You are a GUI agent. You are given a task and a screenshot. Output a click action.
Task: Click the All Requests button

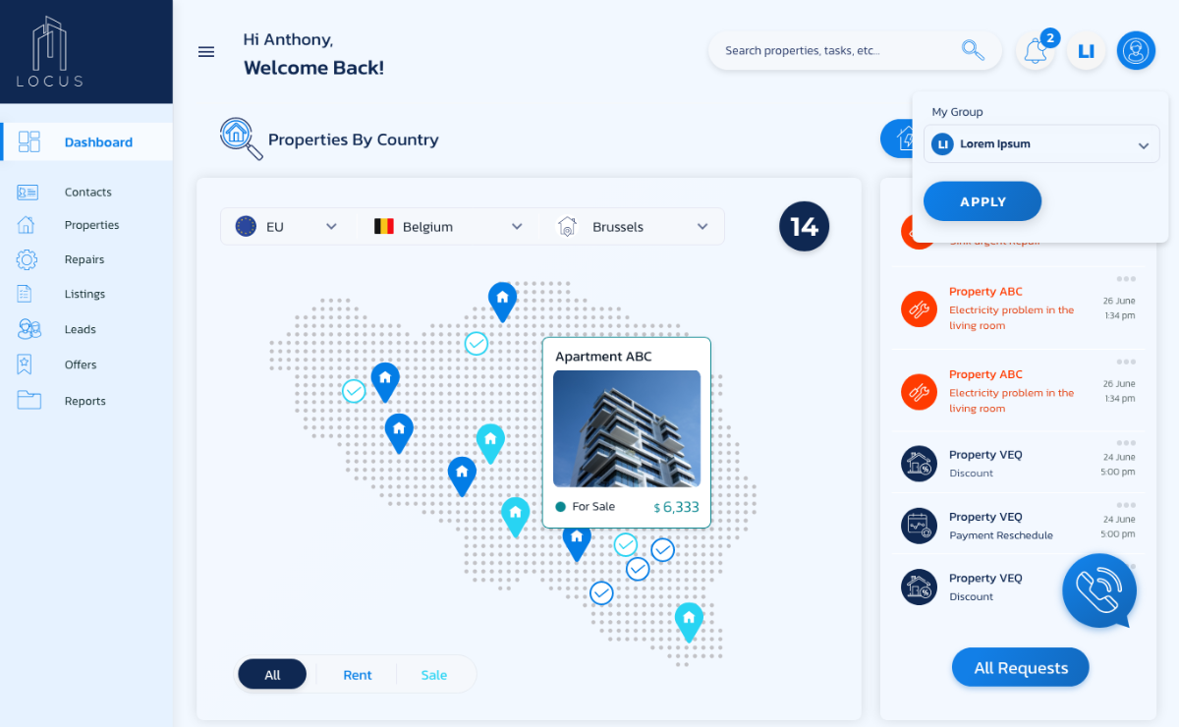tap(1021, 667)
